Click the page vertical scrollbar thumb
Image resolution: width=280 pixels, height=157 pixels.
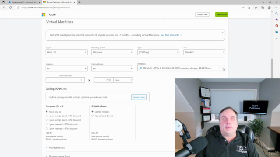(272, 68)
